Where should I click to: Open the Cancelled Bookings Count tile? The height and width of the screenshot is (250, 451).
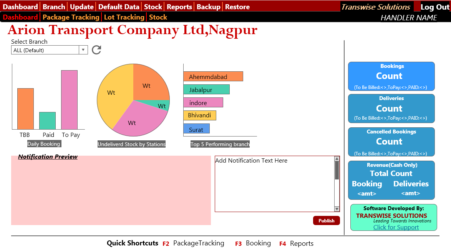[391, 142]
